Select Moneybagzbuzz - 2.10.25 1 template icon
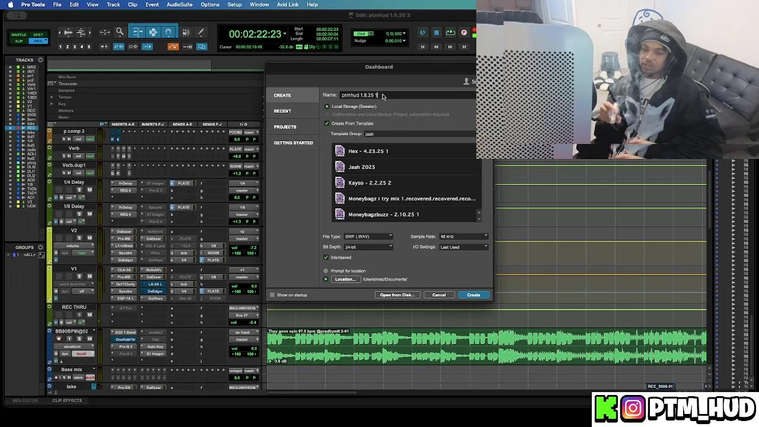This screenshot has width=759, height=427. (340, 214)
